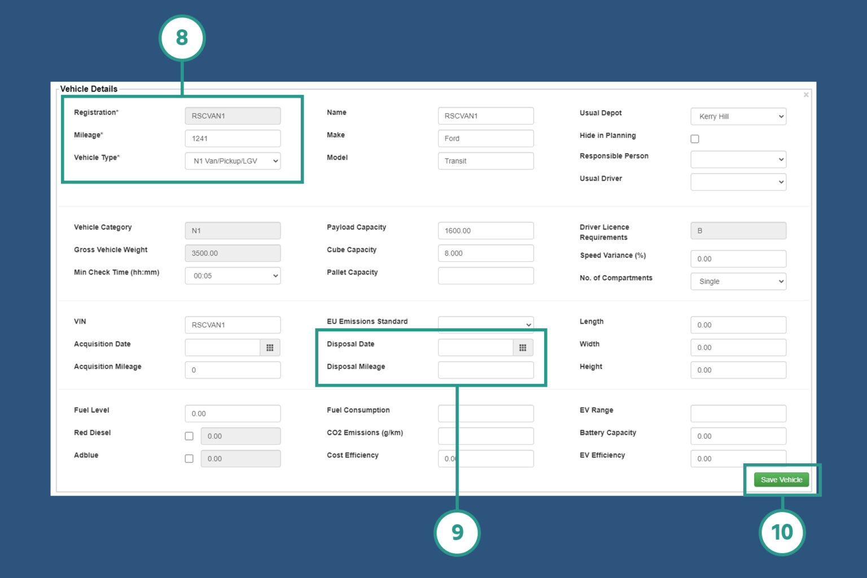867x578 pixels.
Task: Check the Adblue checkbox
Action: [x=189, y=458]
